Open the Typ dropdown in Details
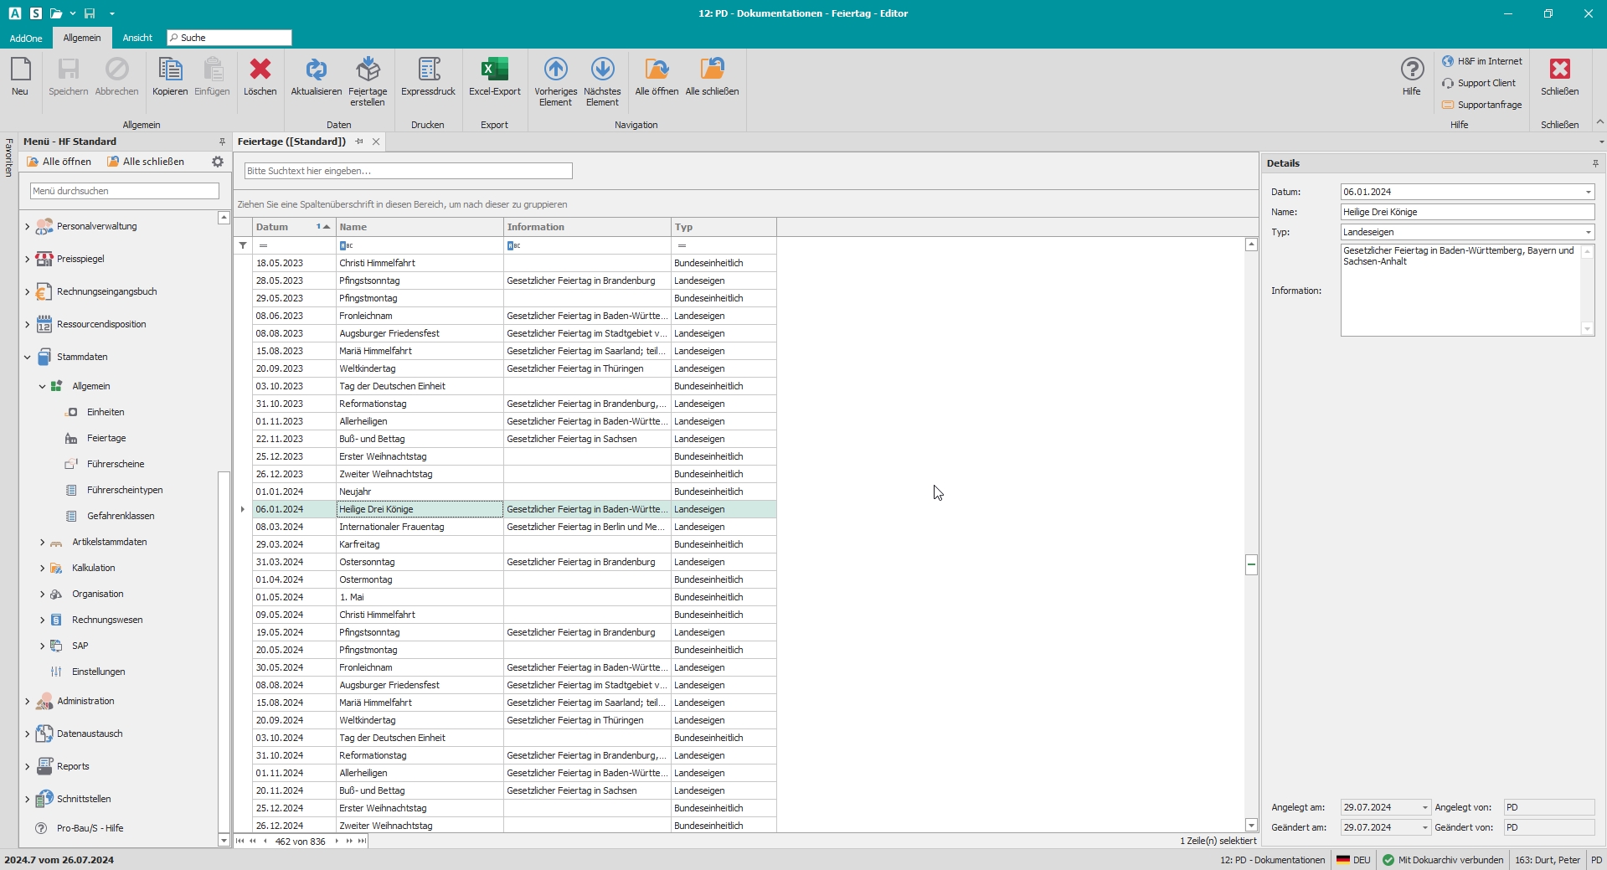Image resolution: width=1607 pixels, height=870 pixels. click(x=1588, y=233)
